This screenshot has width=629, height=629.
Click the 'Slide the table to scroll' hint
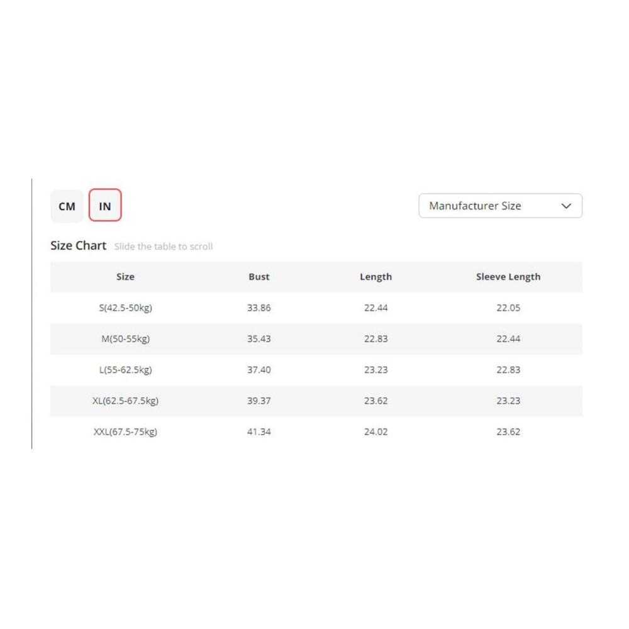click(x=164, y=247)
